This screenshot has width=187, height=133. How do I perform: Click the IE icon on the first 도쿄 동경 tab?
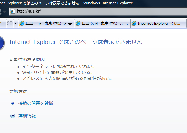click(22, 24)
